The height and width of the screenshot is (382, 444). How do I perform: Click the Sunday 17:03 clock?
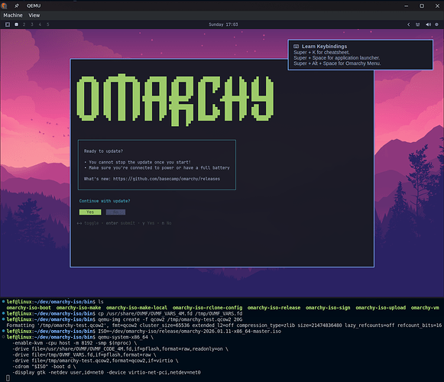click(x=223, y=24)
